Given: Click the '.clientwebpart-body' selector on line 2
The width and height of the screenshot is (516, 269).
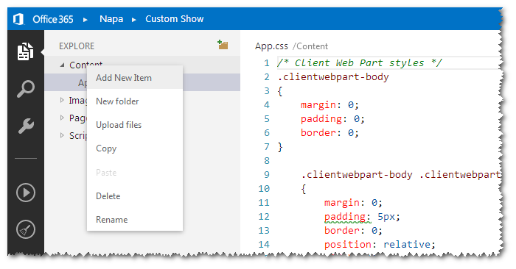Looking at the screenshot, I should pyautogui.click(x=333, y=77).
